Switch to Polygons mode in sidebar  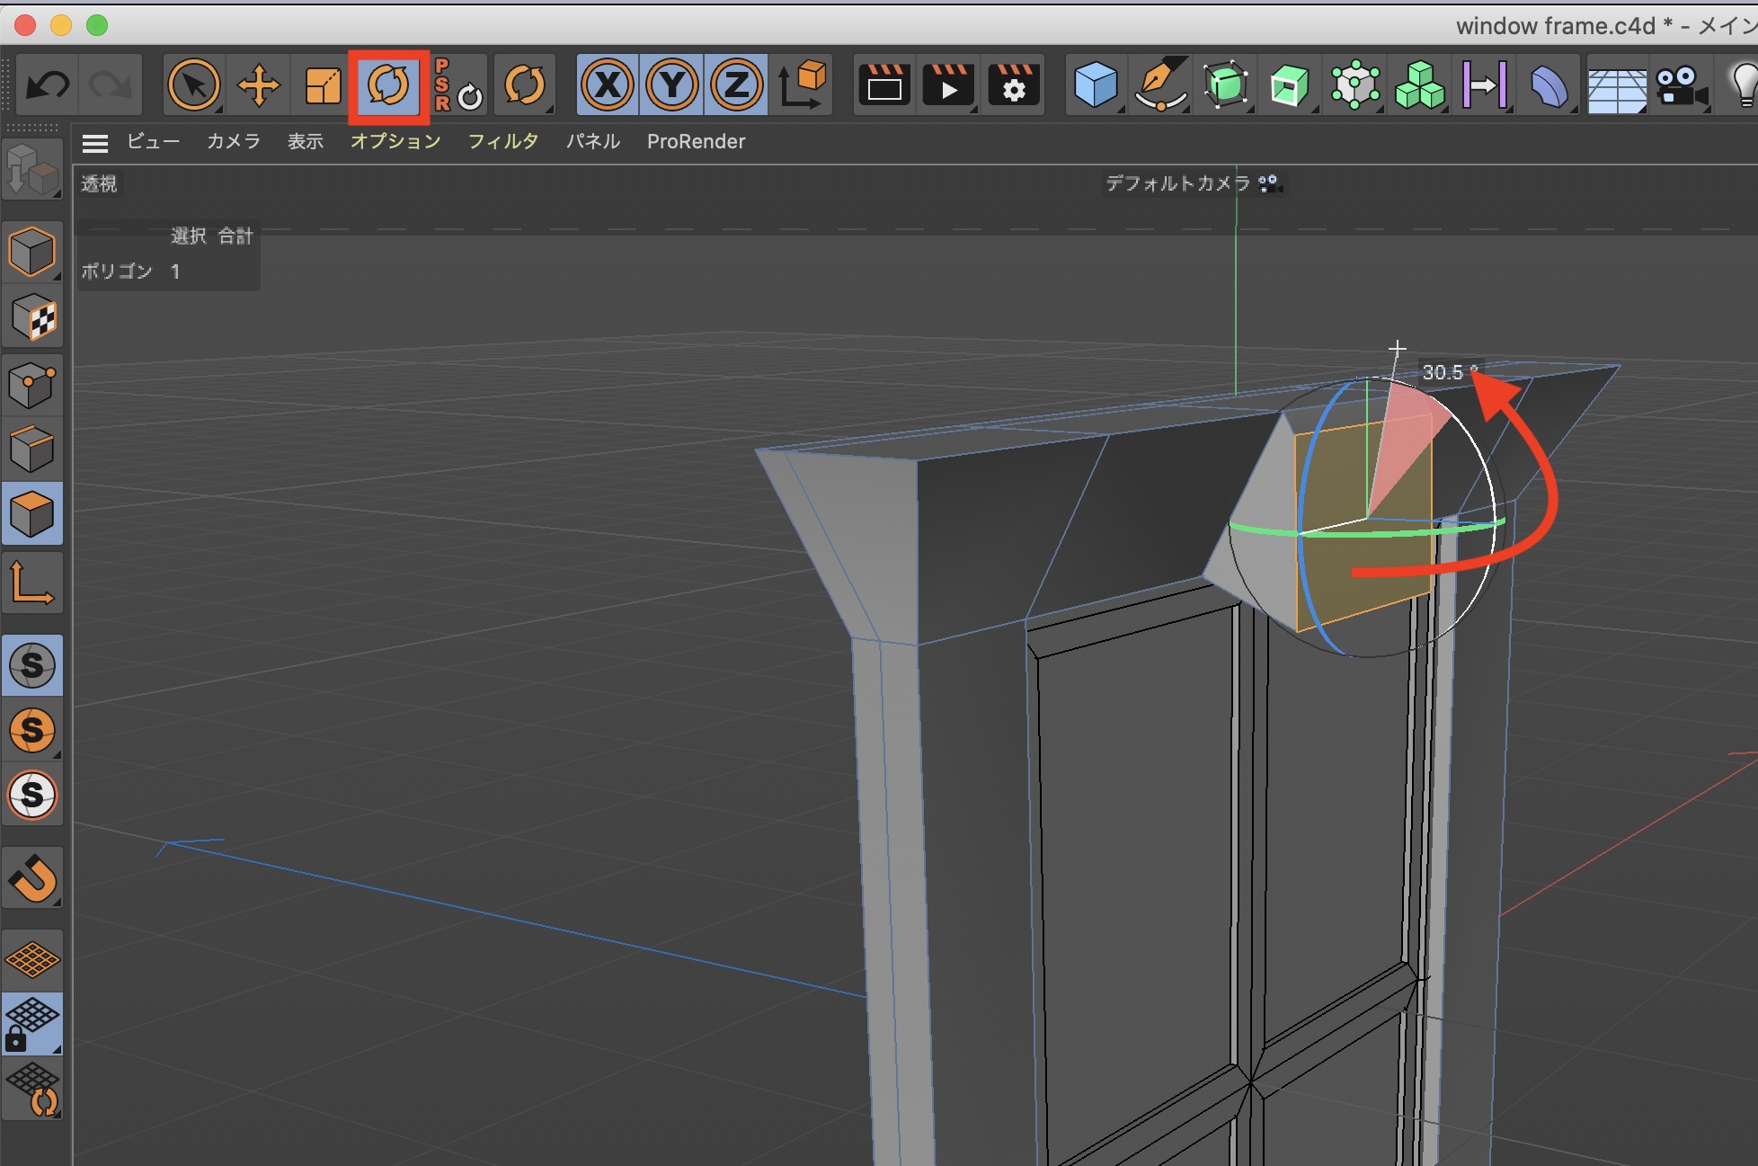tap(32, 514)
